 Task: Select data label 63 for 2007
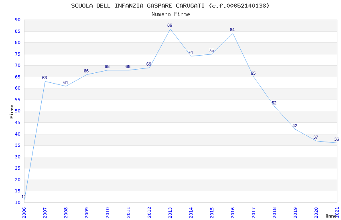(45, 78)
